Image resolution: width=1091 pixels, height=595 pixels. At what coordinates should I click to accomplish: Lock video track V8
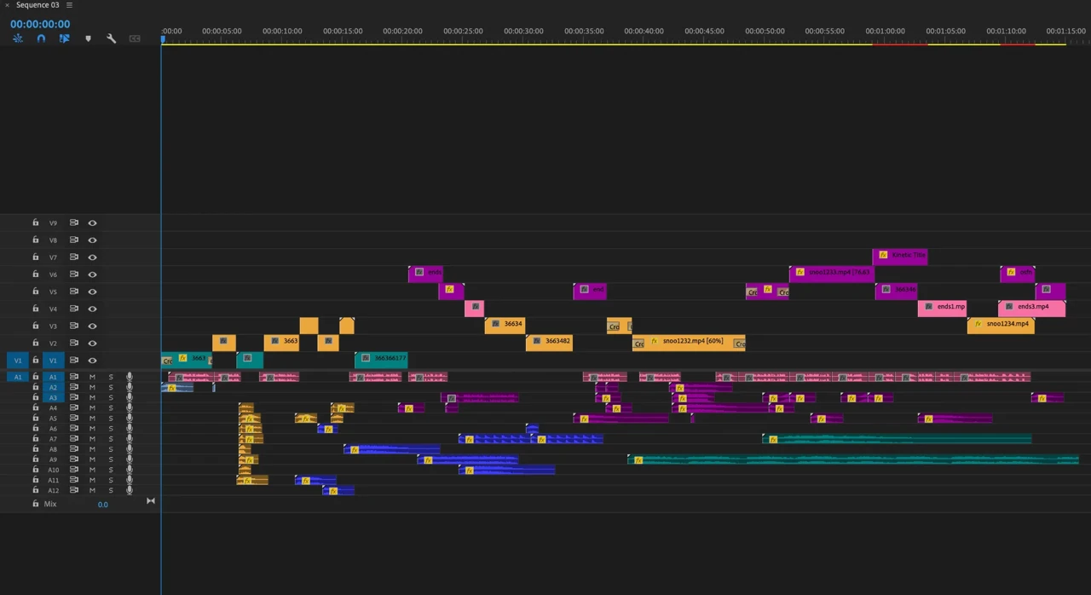click(35, 240)
